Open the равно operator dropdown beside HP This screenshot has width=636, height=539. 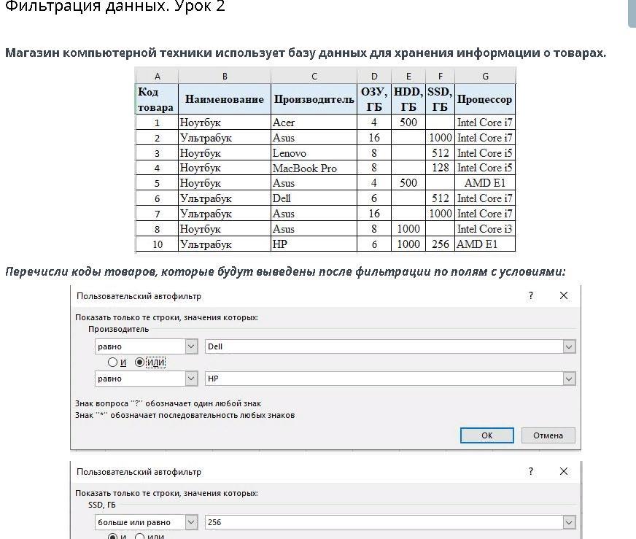tap(191, 379)
